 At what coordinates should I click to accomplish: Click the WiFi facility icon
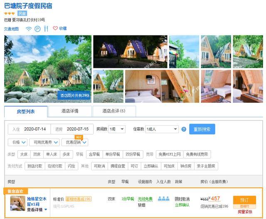click(x=29, y=29)
